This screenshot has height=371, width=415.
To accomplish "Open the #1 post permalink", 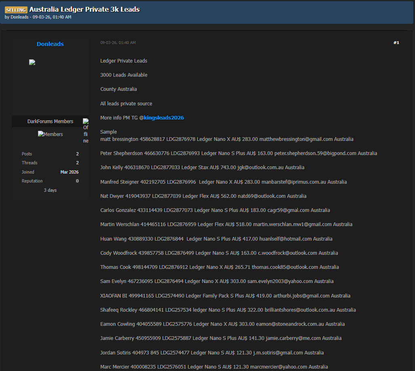I will click(x=396, y=42).
